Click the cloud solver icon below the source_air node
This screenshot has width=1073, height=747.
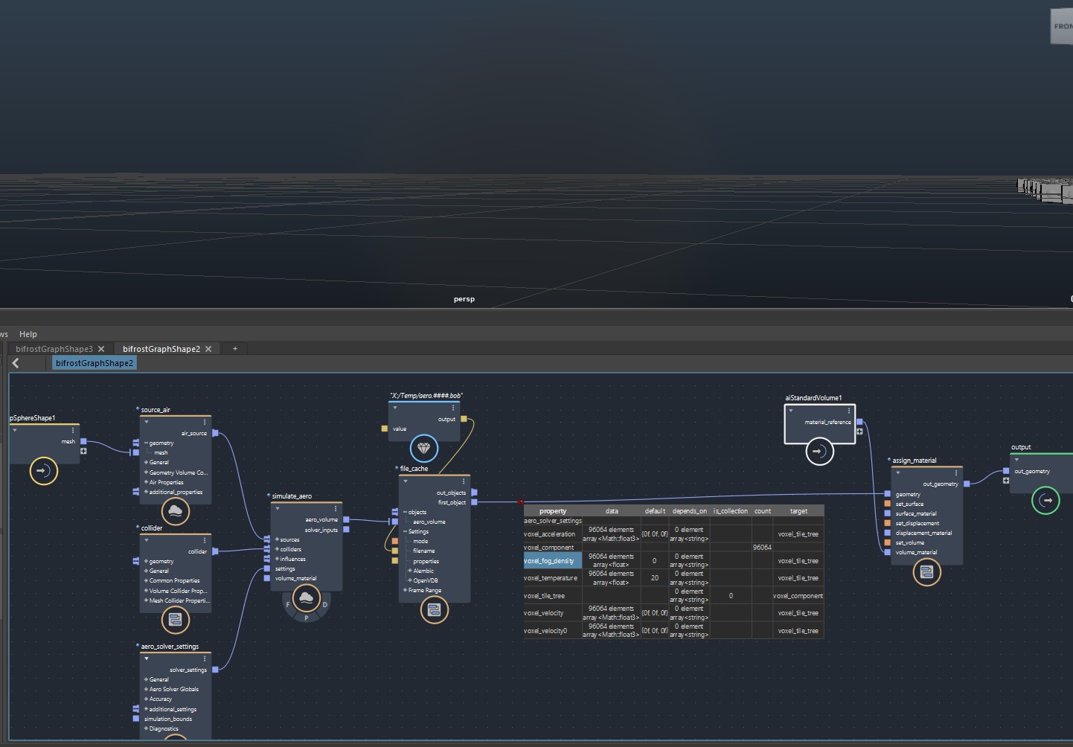coord(176,511)
